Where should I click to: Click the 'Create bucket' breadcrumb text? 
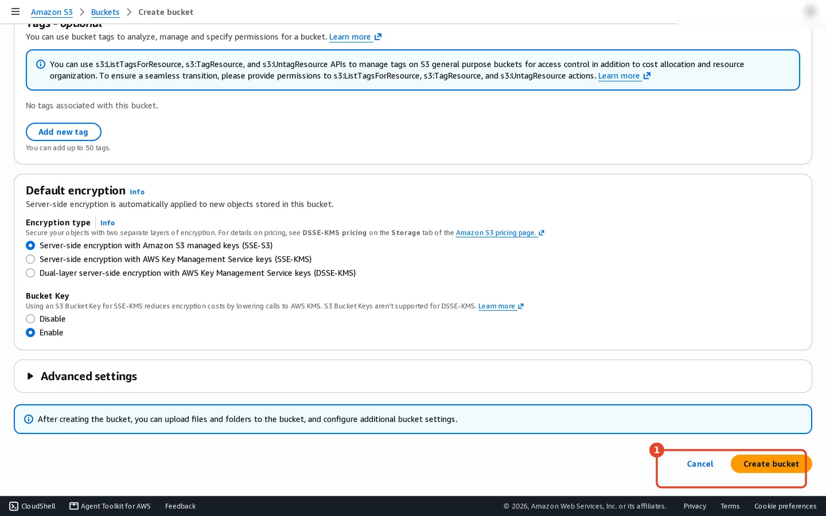[166, 12]
